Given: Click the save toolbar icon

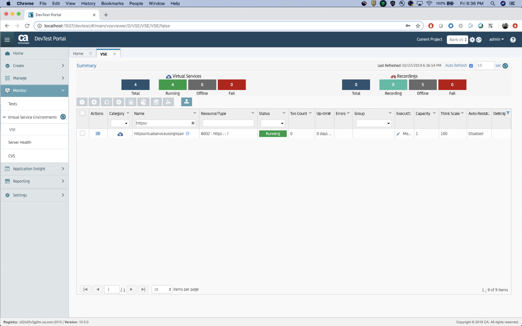Looking at the screenshot, I should coord(156,102).
